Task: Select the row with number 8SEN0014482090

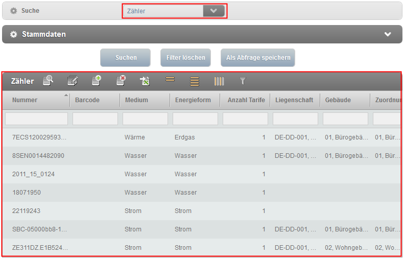Action: [38, 156]
